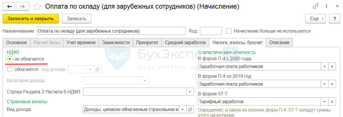Open the Вид дохода selection dialog icon
The width and height of the screenshot is (343, 117).
pyautogui.click(x=190, y=110)
